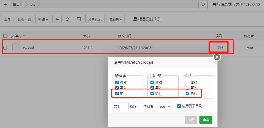Click the rc.local file icon
The image size is (264, 128).
click(x=16, y=48)
